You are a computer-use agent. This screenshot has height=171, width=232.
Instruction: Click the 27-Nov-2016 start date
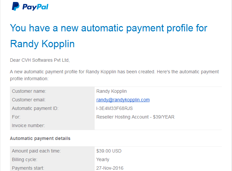point(110,168)
